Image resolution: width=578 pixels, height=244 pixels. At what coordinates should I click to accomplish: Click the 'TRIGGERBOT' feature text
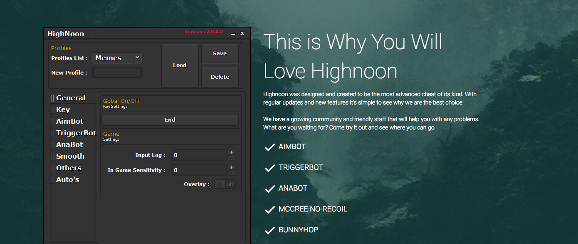[301, 167]
